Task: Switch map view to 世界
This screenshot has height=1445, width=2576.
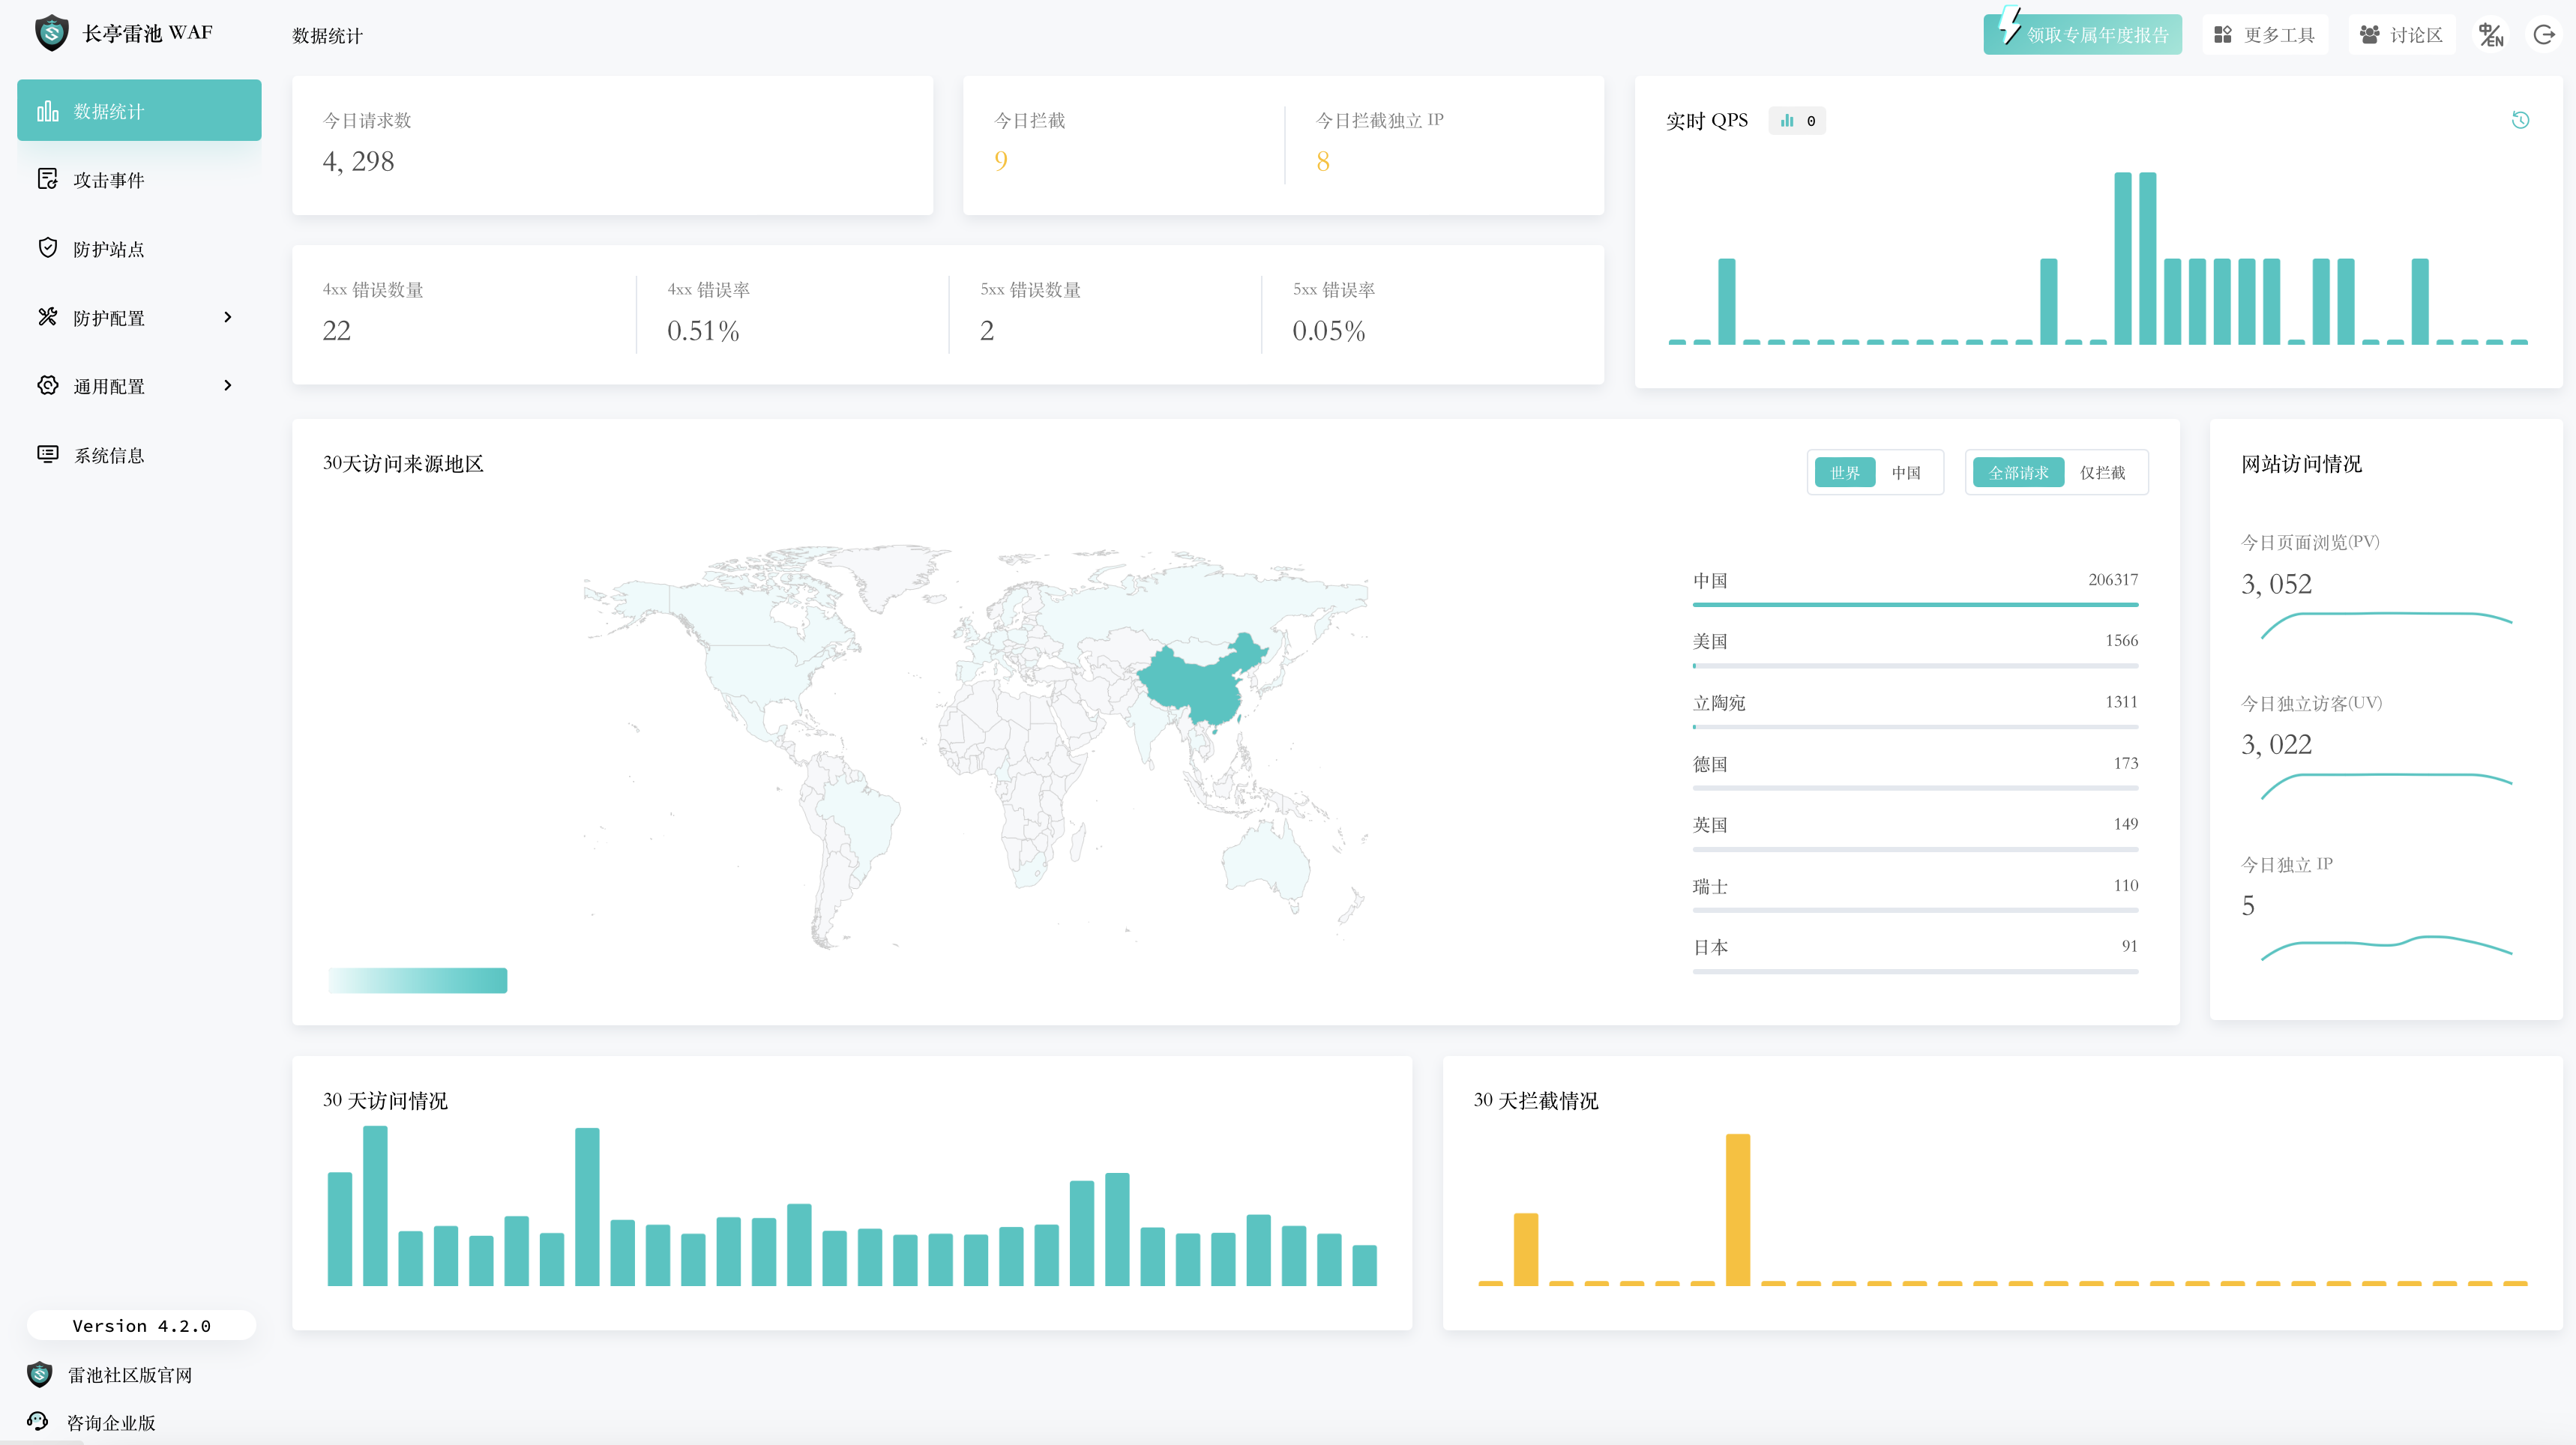Action: click(1844, 472)
